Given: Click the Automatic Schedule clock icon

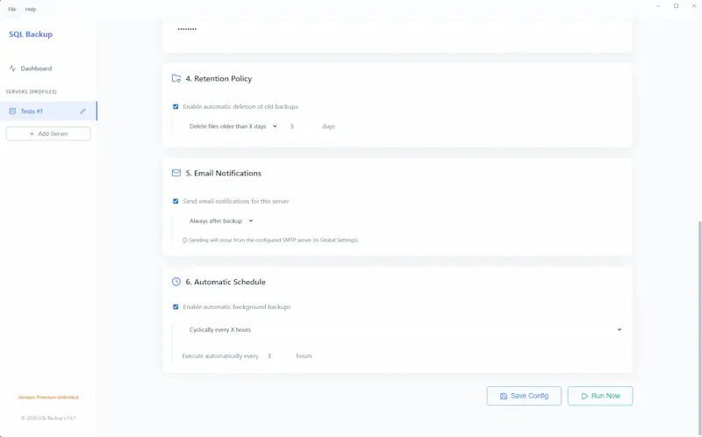Looking at the screenshot, I should pyautogui.click(x=176, y=282).
